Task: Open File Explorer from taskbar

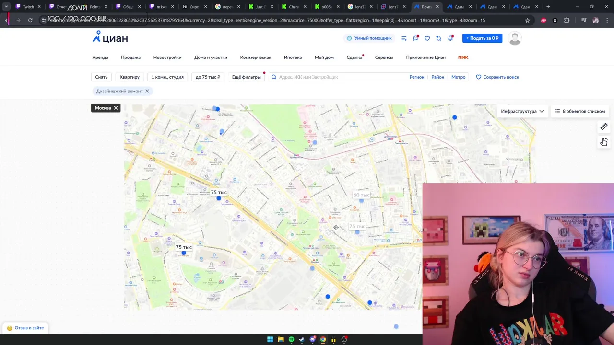Action: (281, 339)
